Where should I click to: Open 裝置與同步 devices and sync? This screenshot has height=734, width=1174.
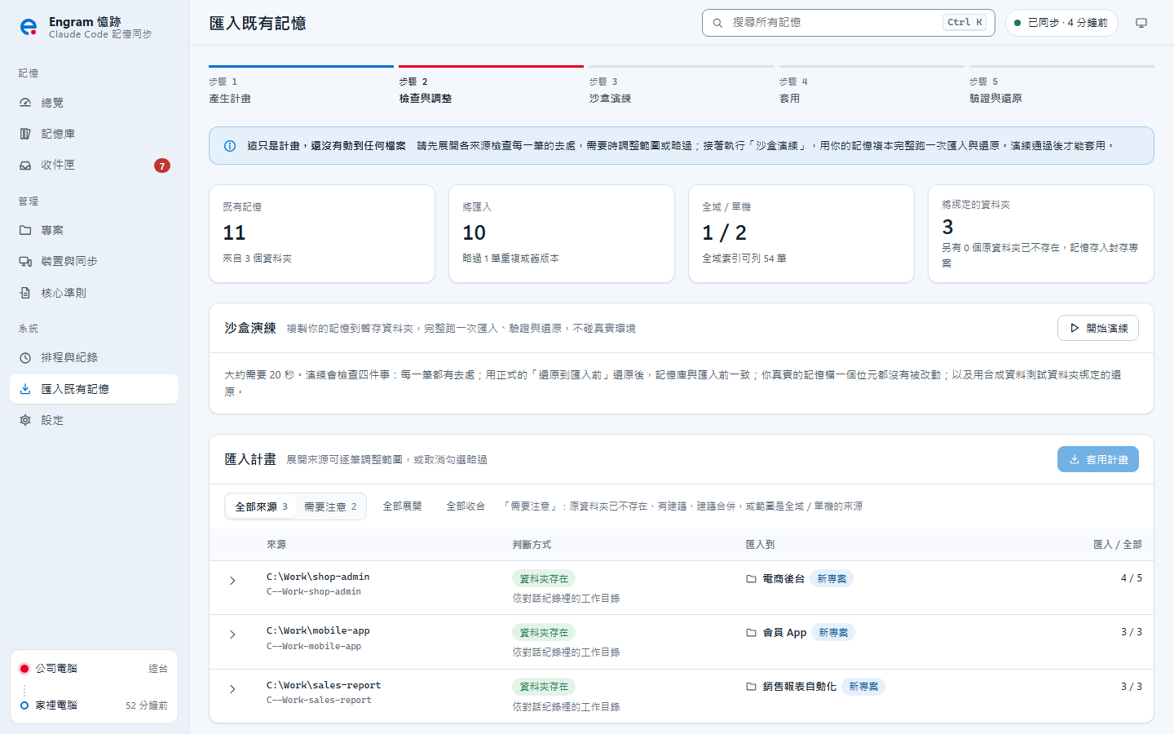point(94,261)
